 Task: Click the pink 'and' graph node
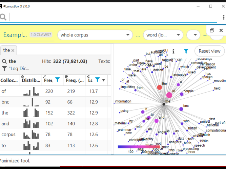(x=157, y=121)
